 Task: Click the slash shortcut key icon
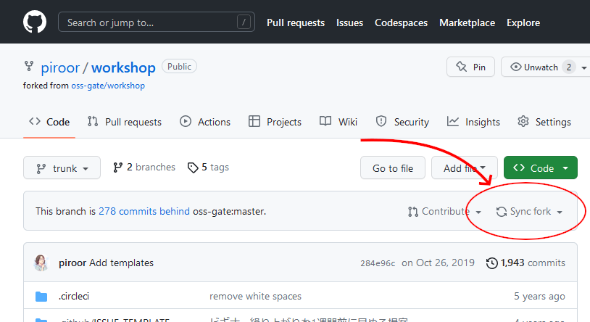click(244, 22)
